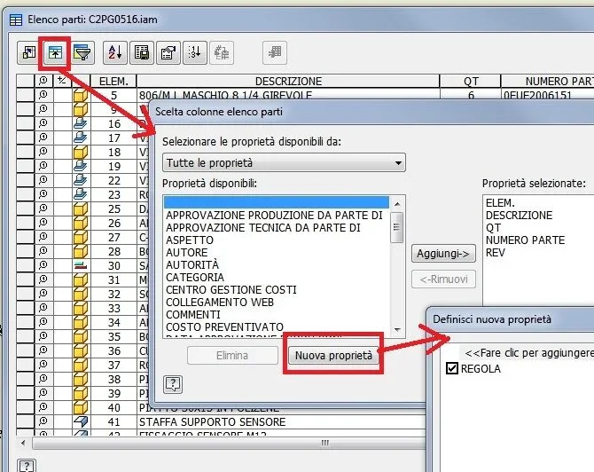
Task: Select APPROVAZIONE TECNICA DA PARTE DI property
Action: pyautogui.click(x=263, y=228)
